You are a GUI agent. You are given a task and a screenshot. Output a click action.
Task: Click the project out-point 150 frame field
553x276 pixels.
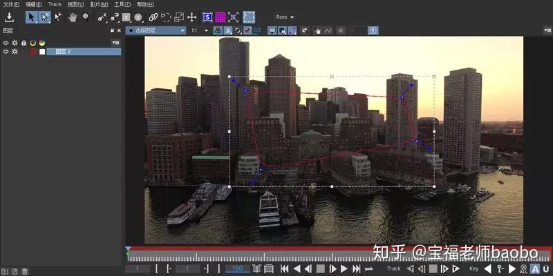pyautogui.click(x=237, y=268)
